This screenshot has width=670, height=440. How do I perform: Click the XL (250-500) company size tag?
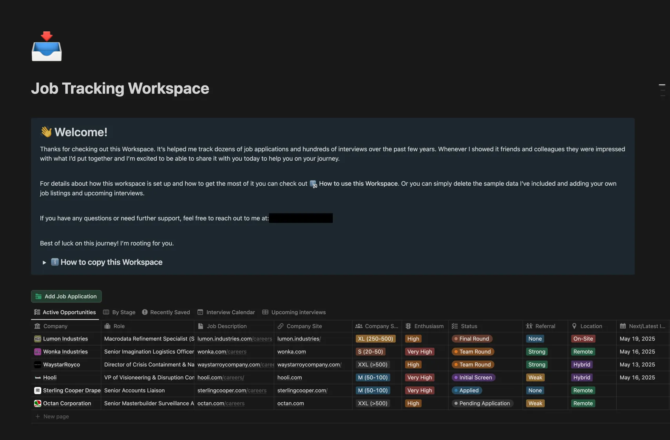(375, 339)
